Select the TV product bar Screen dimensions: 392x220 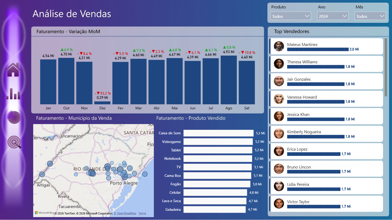[x=218, y=167]
